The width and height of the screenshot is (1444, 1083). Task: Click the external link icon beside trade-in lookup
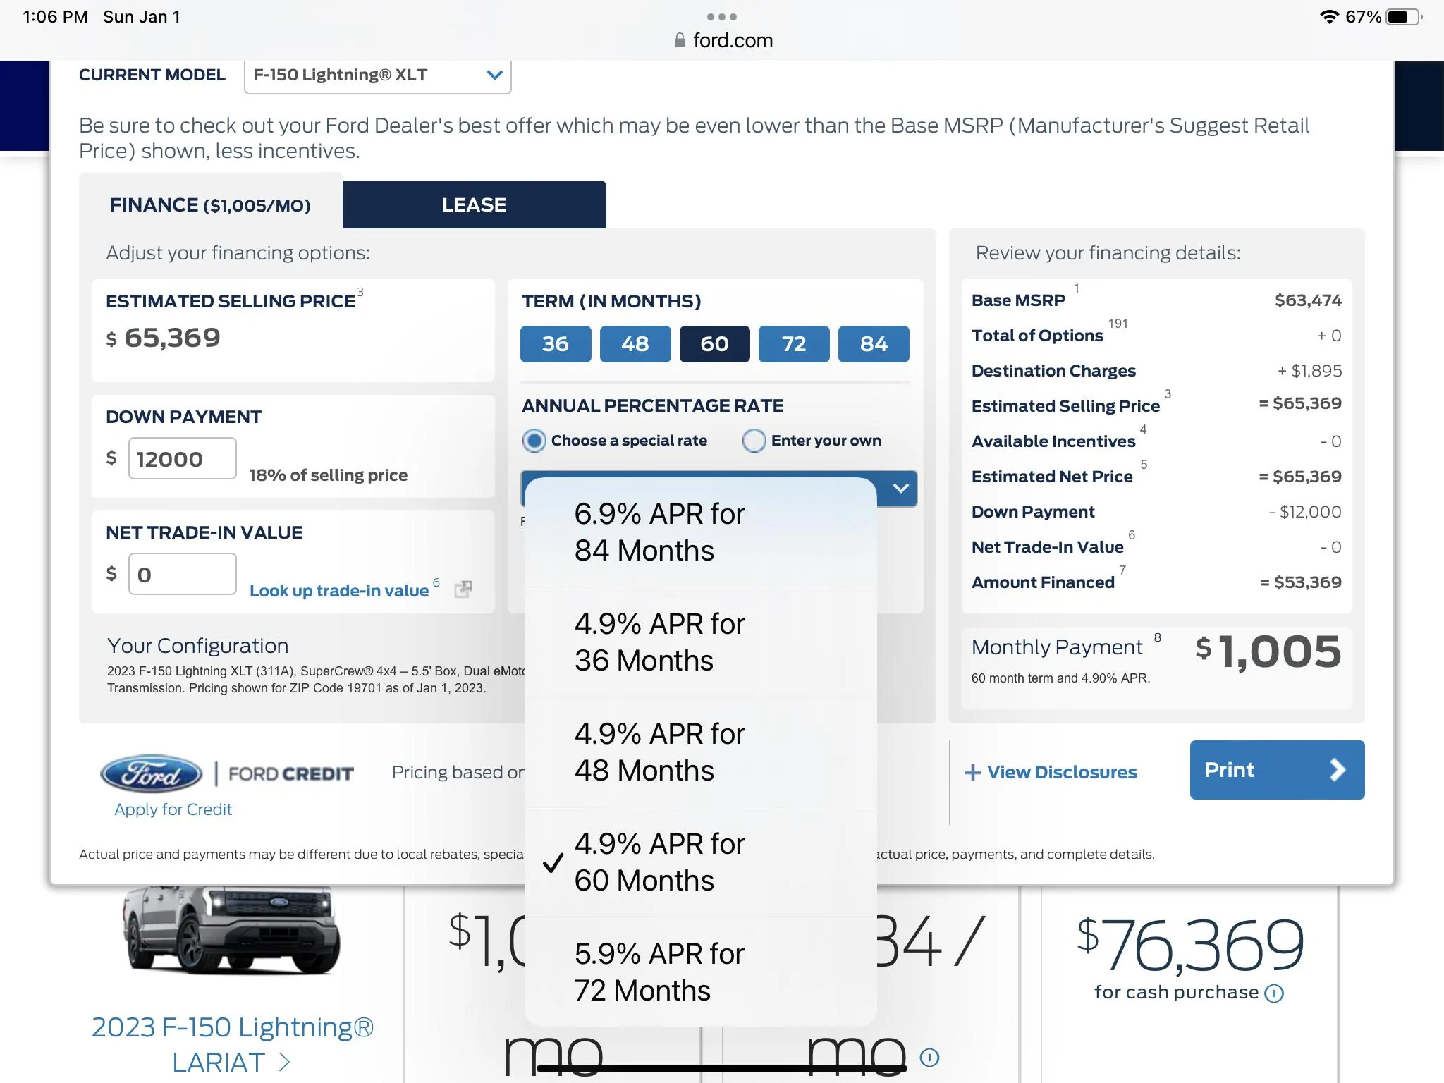point(463,589)
